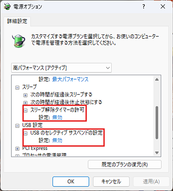Expand 次の時間が経過後スリープする node

tap(25, 95)
